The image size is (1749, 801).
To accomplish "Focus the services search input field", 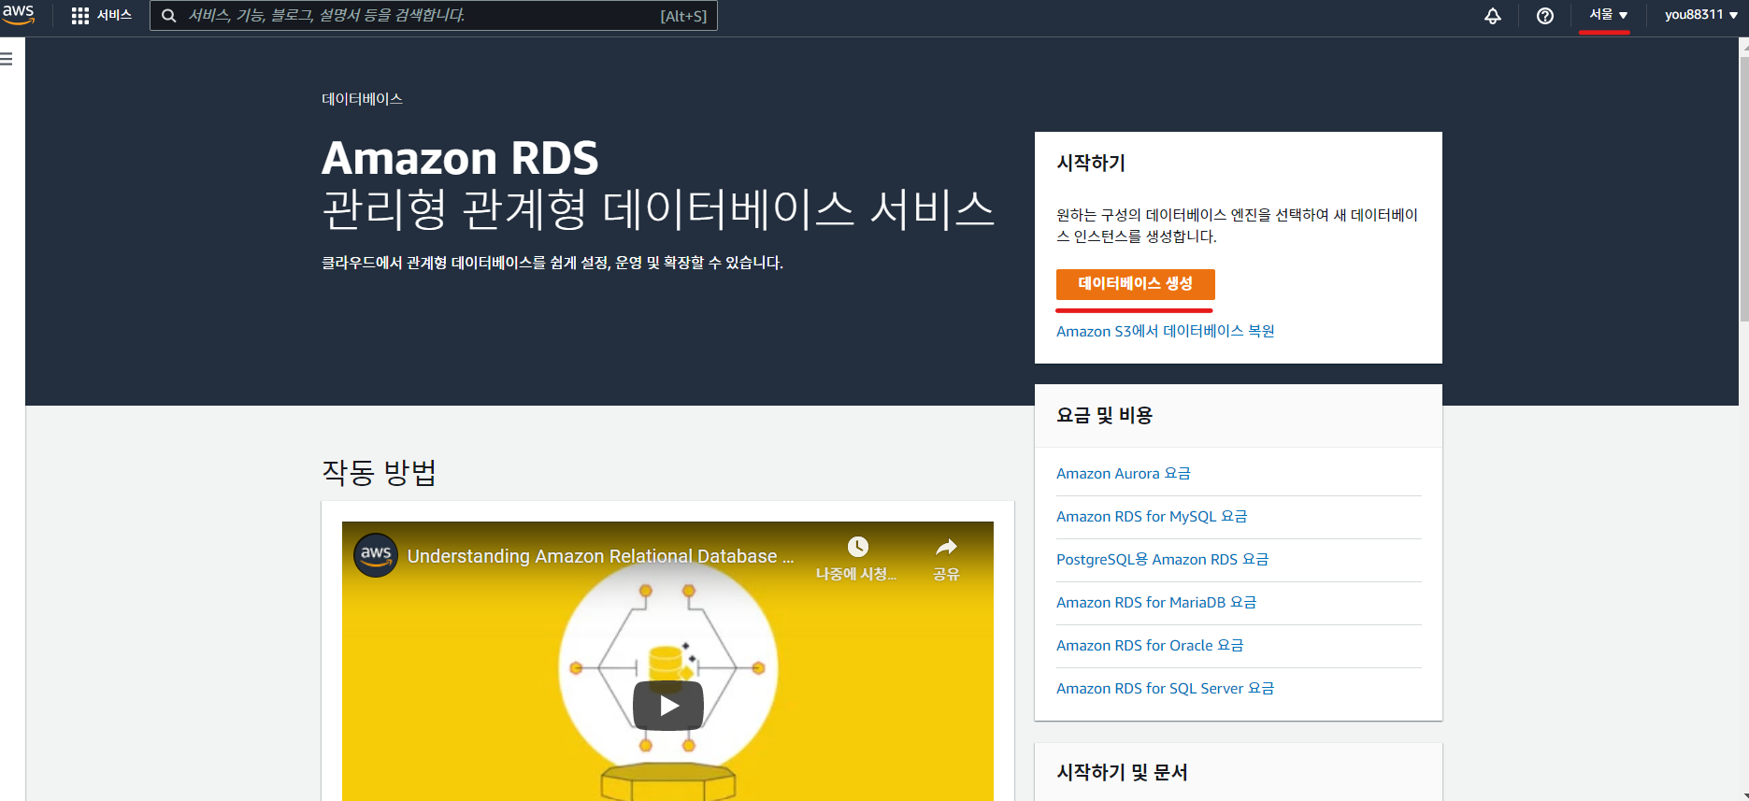I will 434,16.
